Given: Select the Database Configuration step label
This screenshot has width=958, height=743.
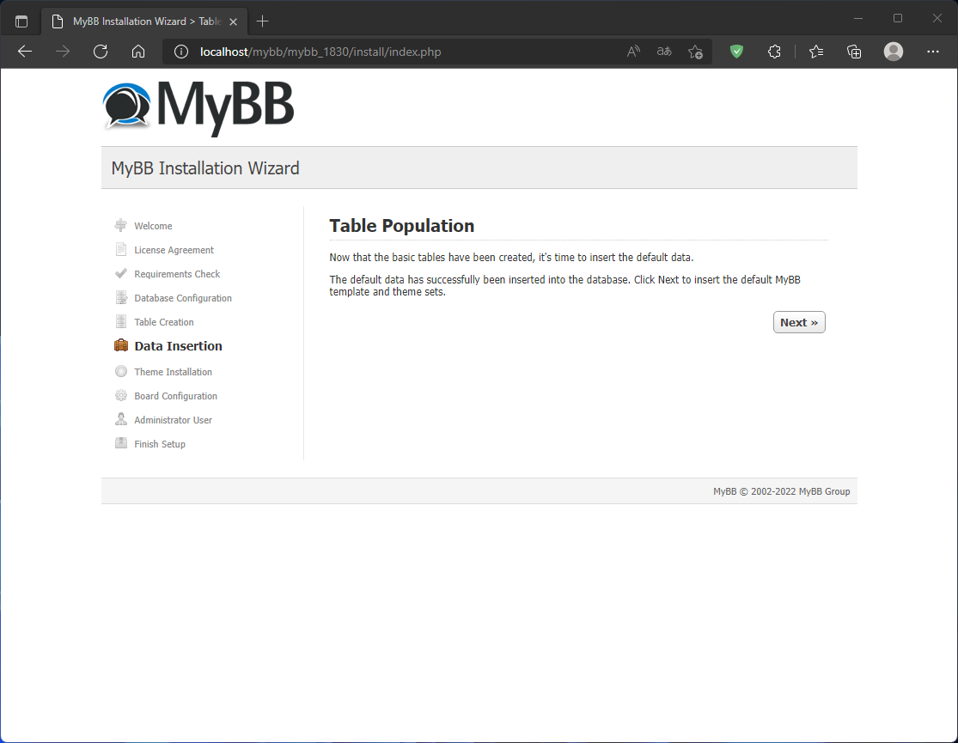Looking at the screenshot, I should (x=183, y=298).
